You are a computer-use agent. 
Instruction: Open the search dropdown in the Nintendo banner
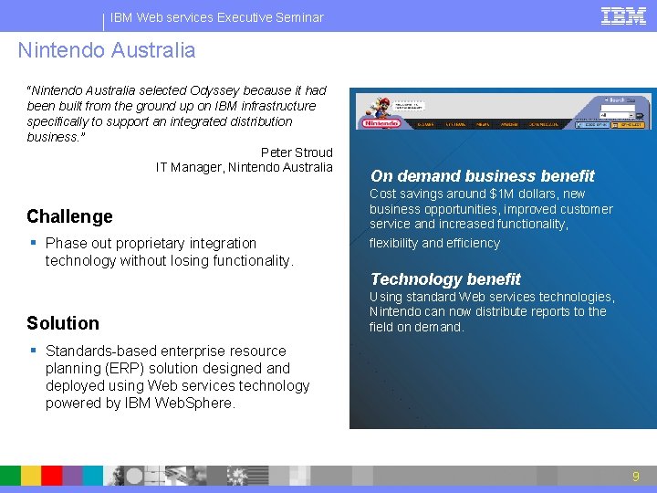click(617, 115)
